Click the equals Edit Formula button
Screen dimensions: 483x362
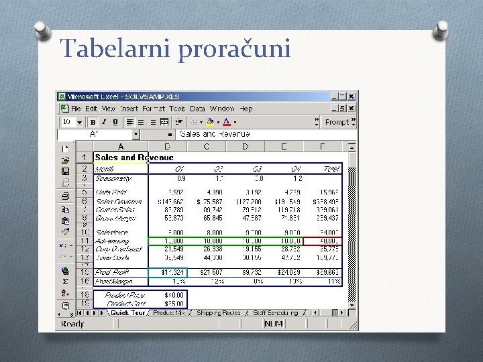pos(170,135)
